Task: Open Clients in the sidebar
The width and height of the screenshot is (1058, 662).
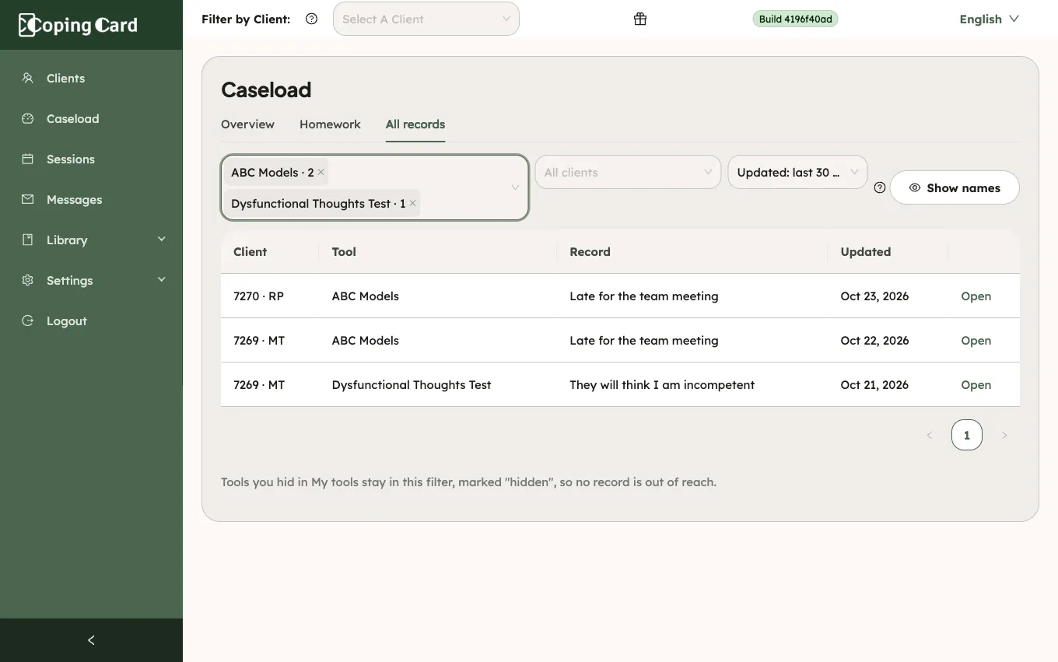Action: (x=91, y=78)
